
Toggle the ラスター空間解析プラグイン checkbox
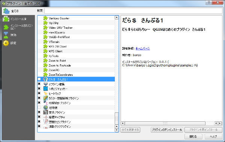click(x=39, y=98)
